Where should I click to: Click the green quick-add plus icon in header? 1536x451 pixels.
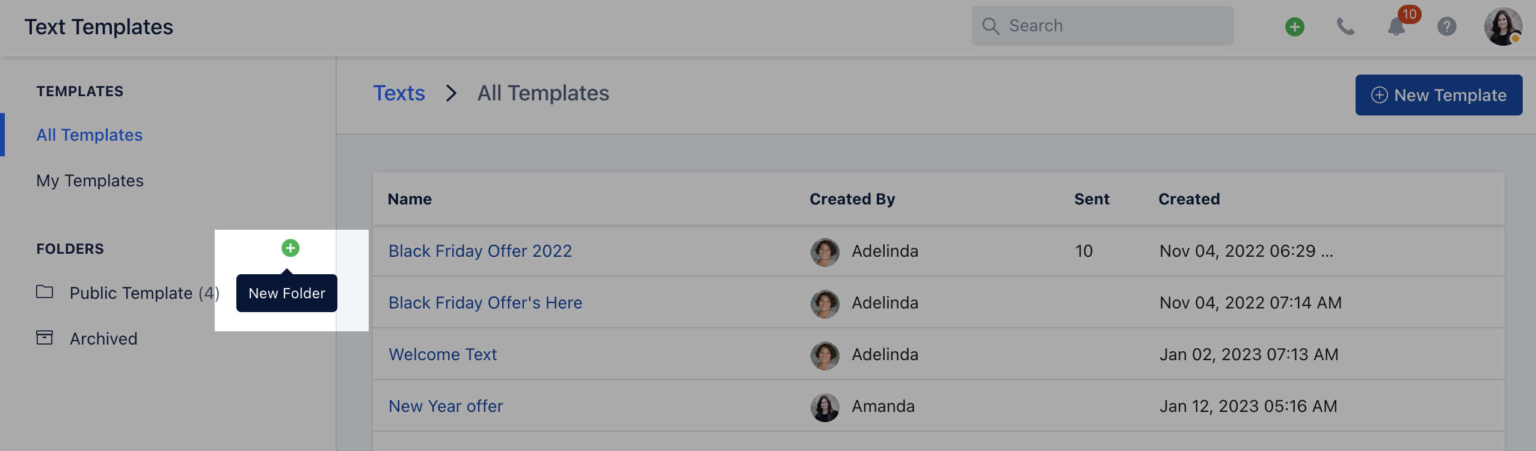[1294, 27]
